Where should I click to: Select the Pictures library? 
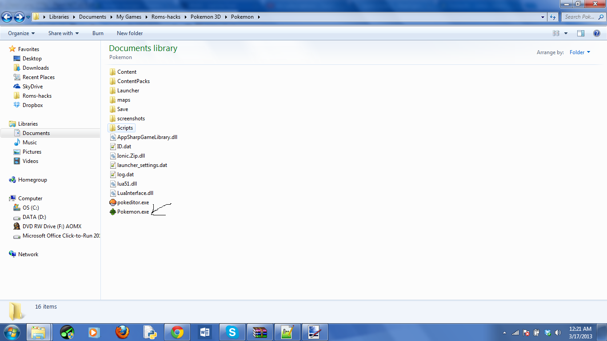(x=28, y=152)
